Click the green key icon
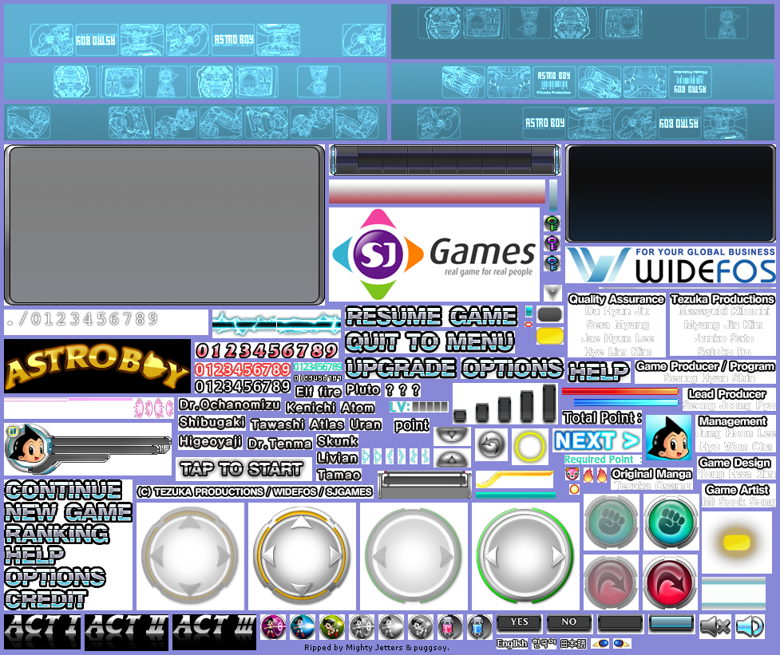This screenshot has height=655, width=780. point(552,223)
